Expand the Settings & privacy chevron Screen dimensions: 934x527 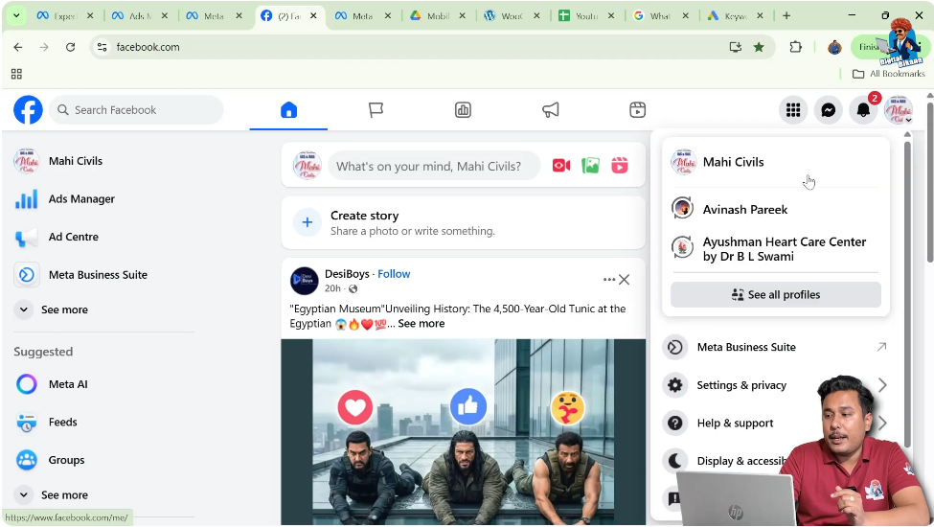point(883,385)
